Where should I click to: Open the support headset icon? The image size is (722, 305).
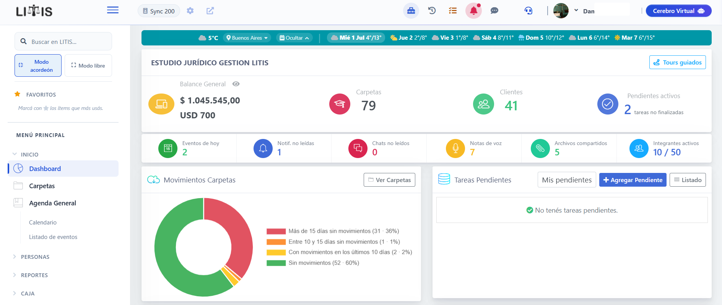[x=528, y=11]
